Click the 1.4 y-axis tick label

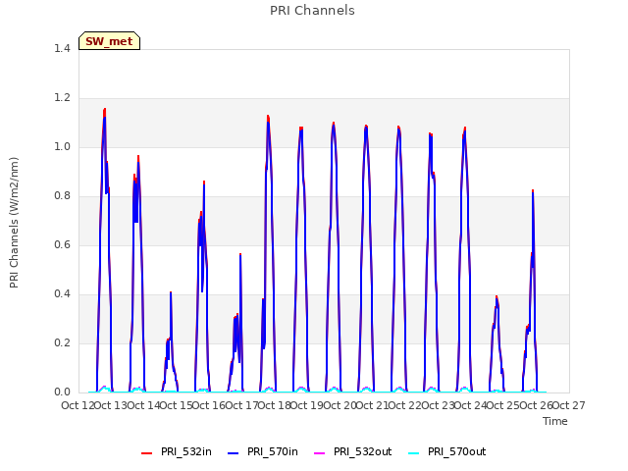(62, 48)
